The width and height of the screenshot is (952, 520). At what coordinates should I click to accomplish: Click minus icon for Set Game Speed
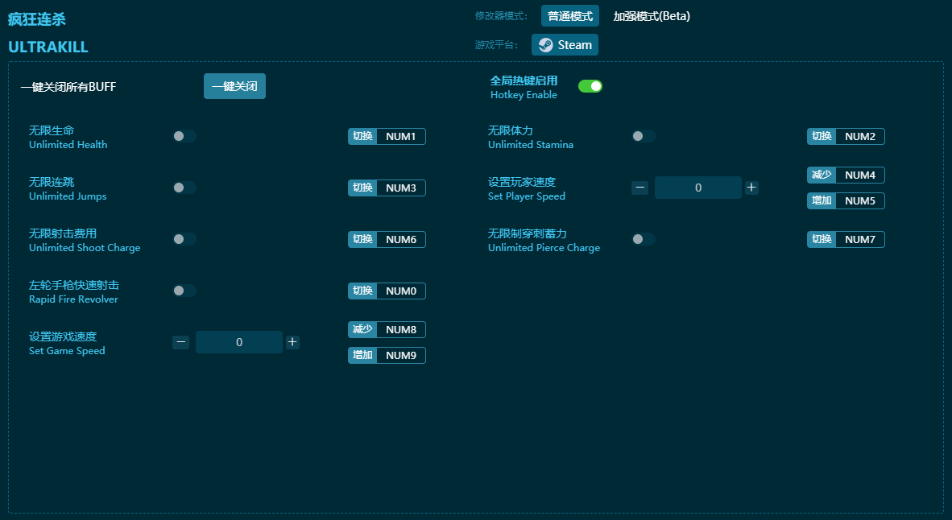[180, 342]
